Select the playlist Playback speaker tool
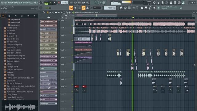Viewport: 197px width, 111px height. click(x=70, y=12)
